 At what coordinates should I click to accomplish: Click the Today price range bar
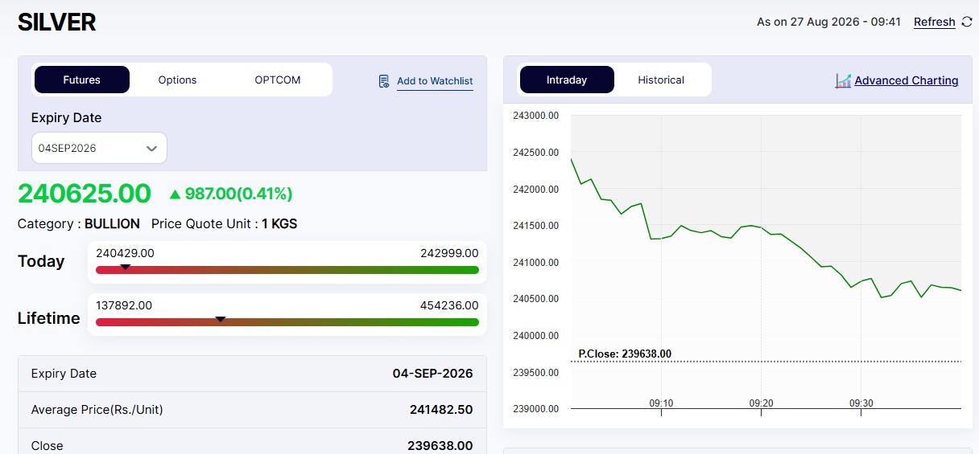(287, 270)
